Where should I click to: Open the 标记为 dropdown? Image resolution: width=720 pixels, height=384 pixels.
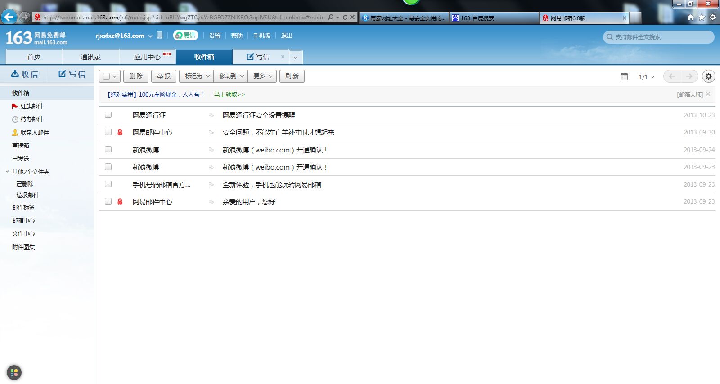(197, 76)
